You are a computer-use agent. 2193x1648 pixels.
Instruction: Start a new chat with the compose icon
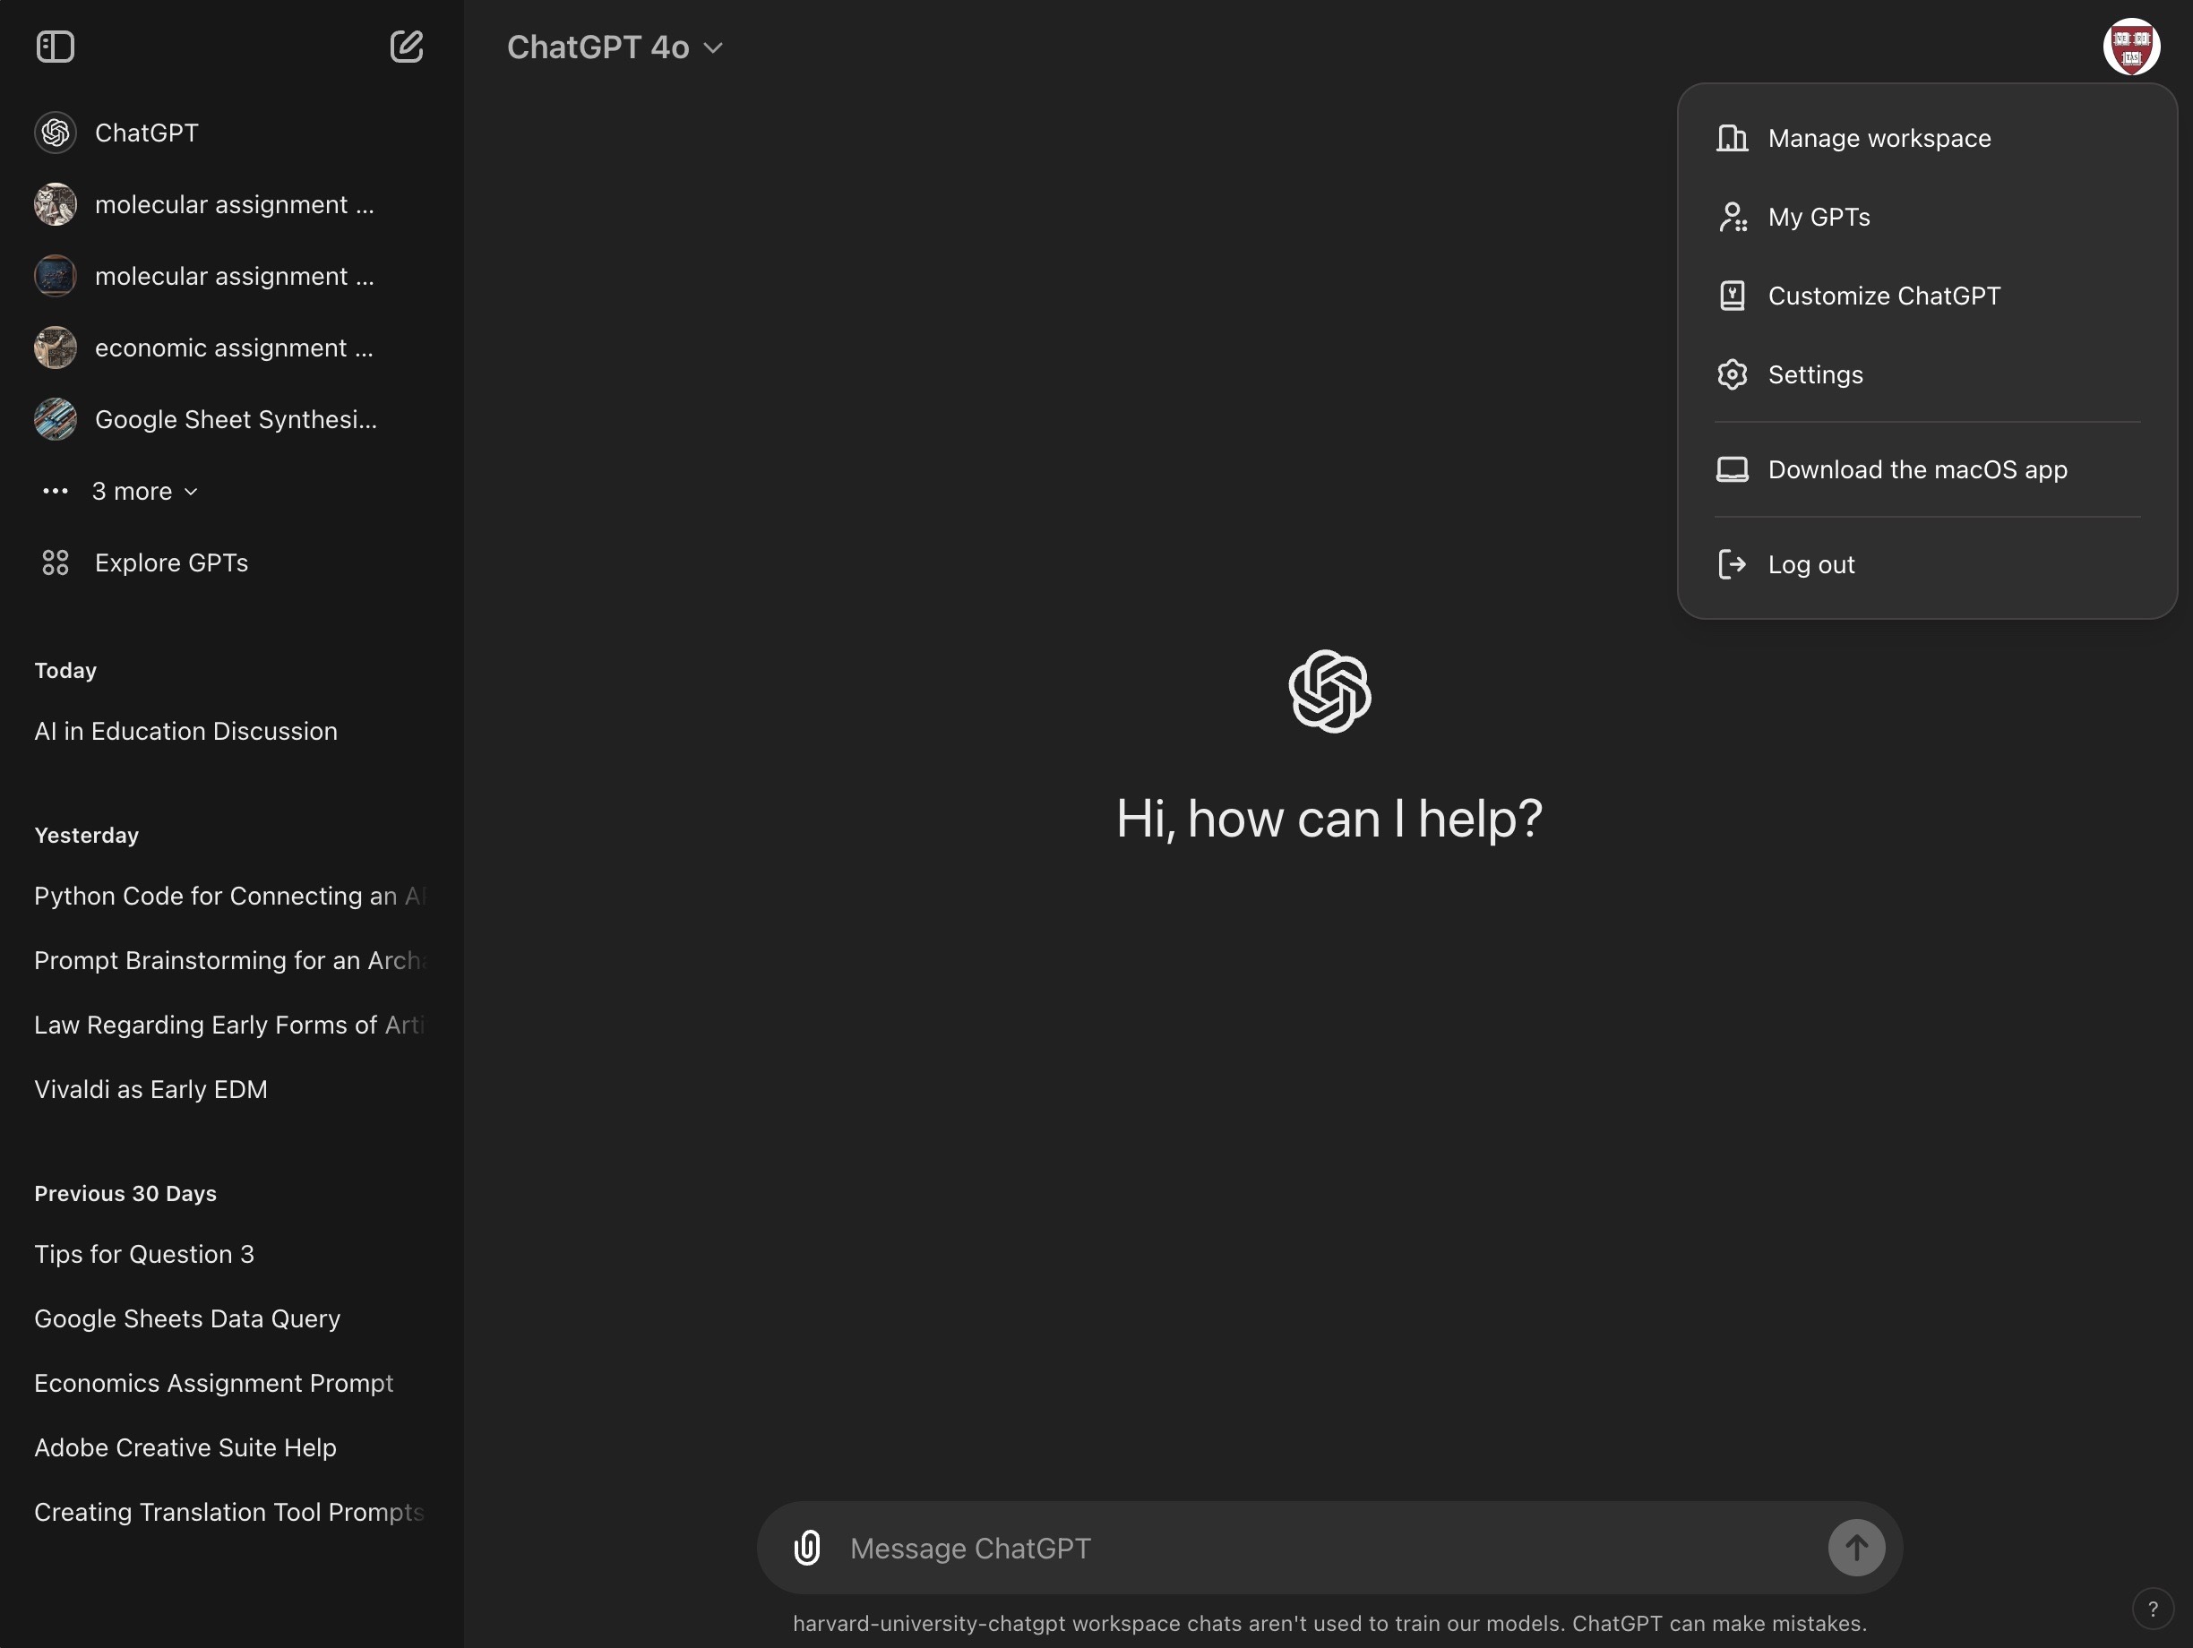(407, 47)
